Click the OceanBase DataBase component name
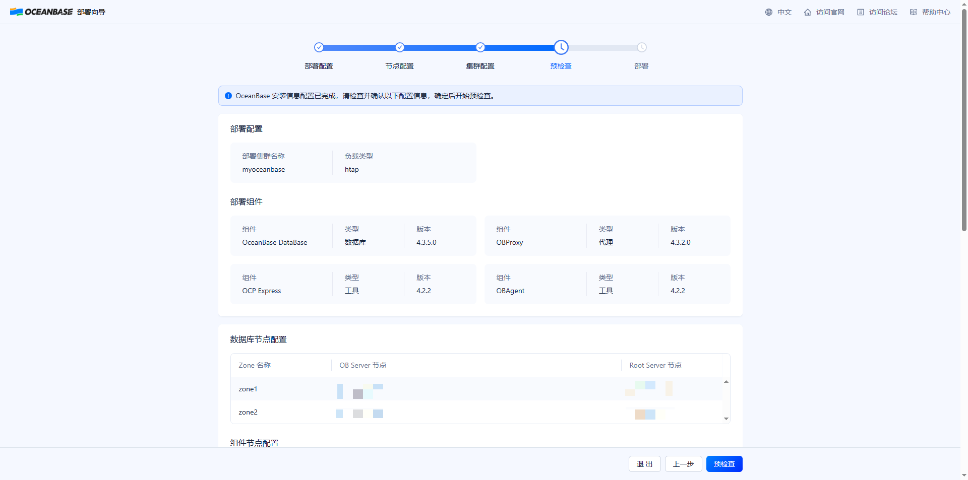 click(x=275, y=242)
